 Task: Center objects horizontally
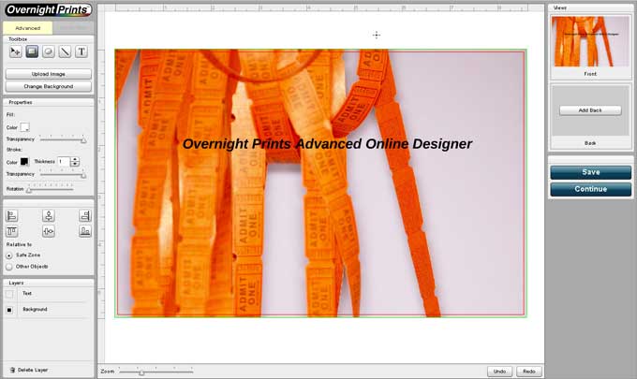pos(49,215)
